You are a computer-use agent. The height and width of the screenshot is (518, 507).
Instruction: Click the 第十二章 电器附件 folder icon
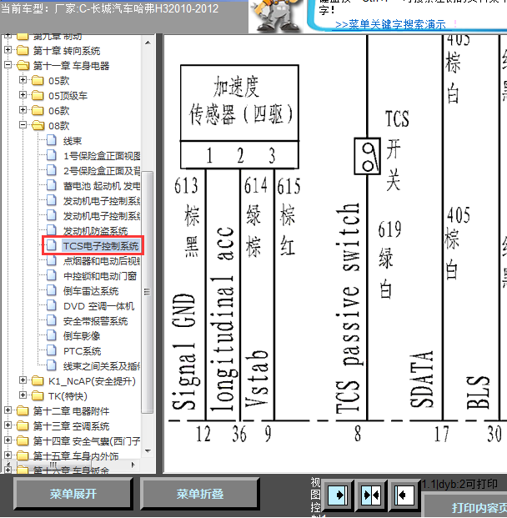[x=23, y=411]
